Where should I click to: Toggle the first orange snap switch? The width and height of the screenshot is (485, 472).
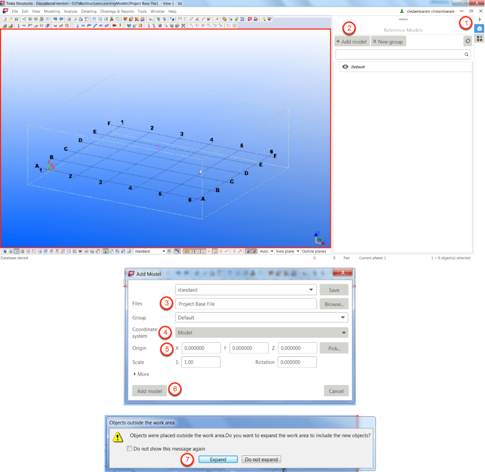click(185, 251)
